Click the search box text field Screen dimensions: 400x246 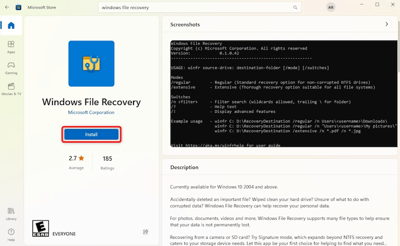195,7
